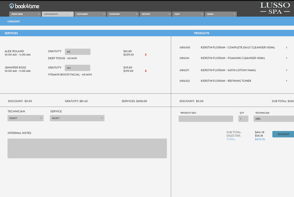This screenshot has width=294, height=197.
Task: Open the product Technician dropdown showing Abel
Action: tap(273, 119)
